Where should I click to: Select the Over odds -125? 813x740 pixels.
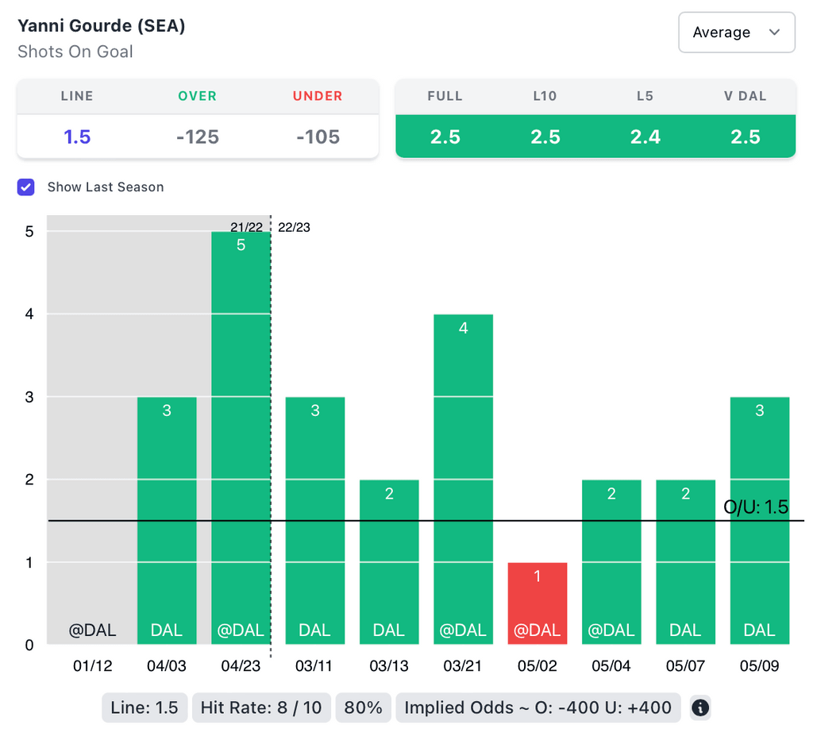(198, 137)
